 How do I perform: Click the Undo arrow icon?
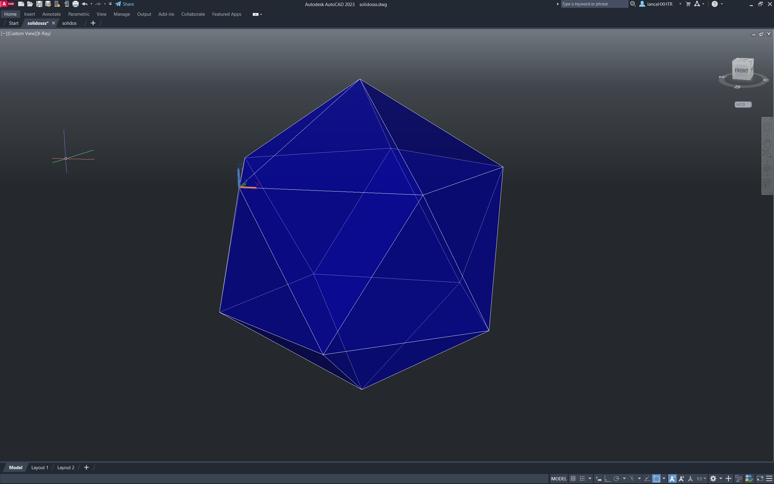point(84,4)
